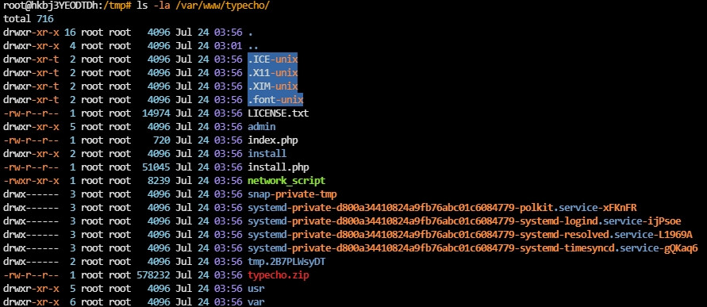Click the file size 51045
This screenshot has width=707, height=307.
coord(156,167)
